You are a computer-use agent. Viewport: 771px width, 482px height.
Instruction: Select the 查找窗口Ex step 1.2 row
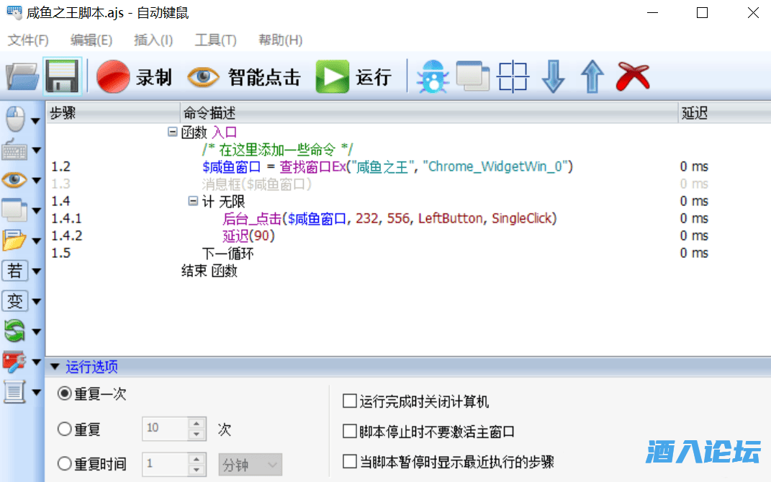pos(387,166)
